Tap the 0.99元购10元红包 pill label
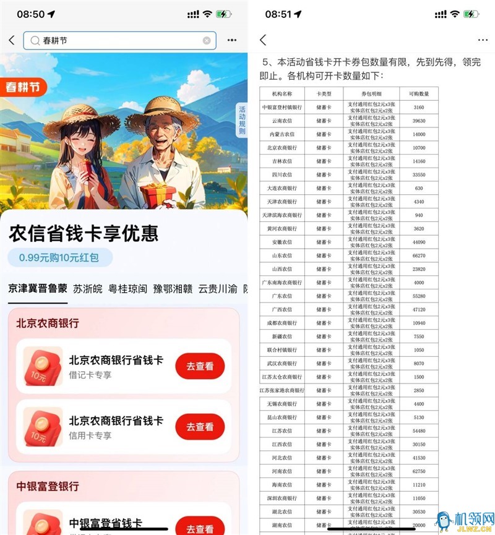The height and width of the screenshot is (535, 495). coord(59,258)
